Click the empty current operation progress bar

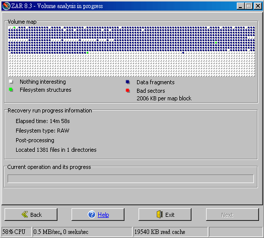pos(130,178)
